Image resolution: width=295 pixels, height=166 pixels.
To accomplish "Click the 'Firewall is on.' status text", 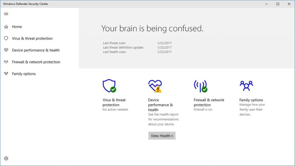I will (203, 110).
